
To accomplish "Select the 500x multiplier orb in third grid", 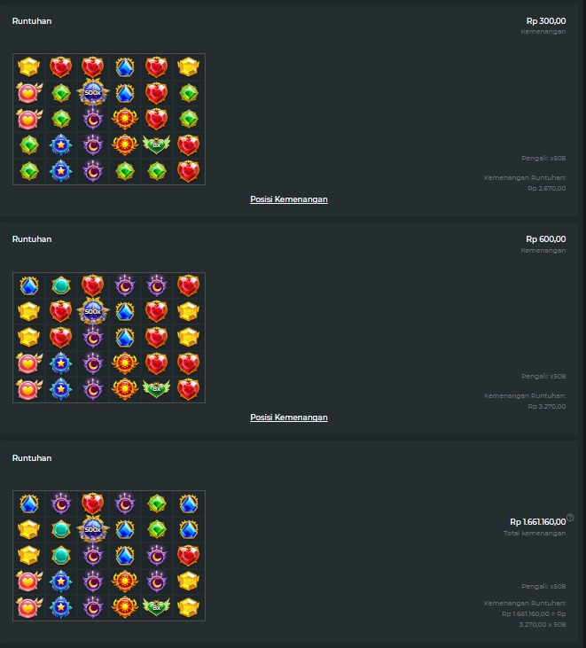I will [93, 529].
